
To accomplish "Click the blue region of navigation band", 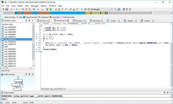I will [x=67, y=13].
